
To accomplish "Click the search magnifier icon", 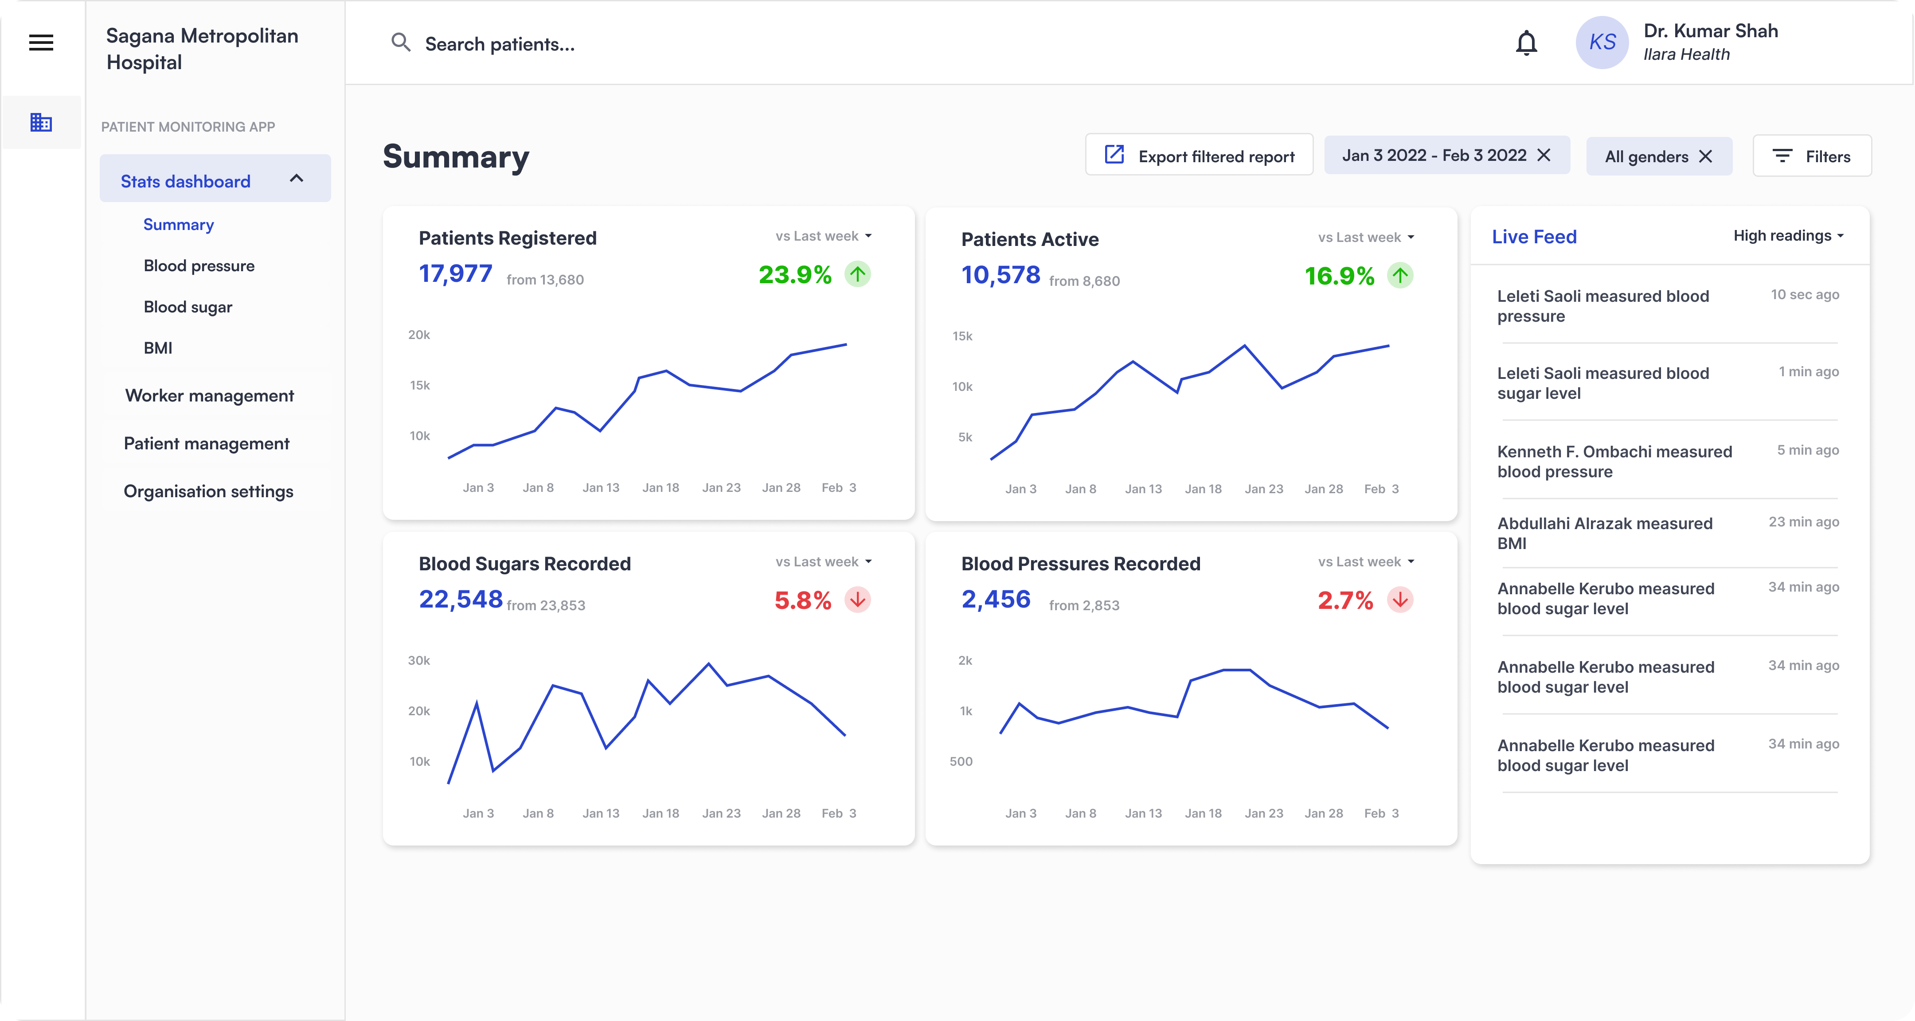I will 401,43.
